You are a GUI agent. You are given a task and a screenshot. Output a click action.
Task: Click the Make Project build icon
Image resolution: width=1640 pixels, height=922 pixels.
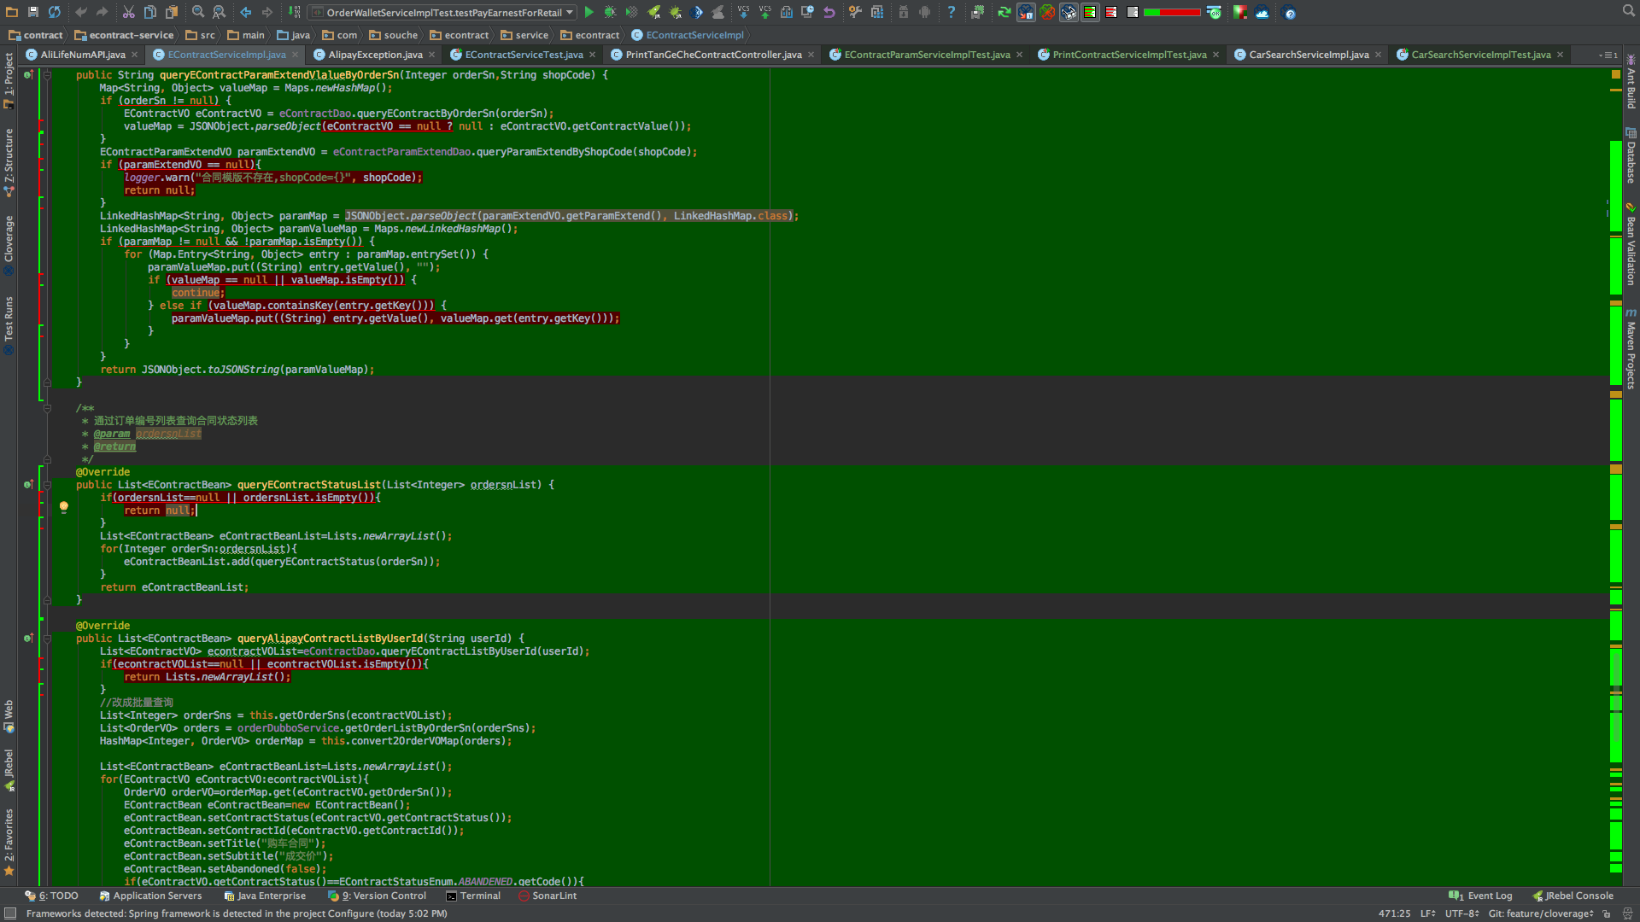click(x=294, y=12)
